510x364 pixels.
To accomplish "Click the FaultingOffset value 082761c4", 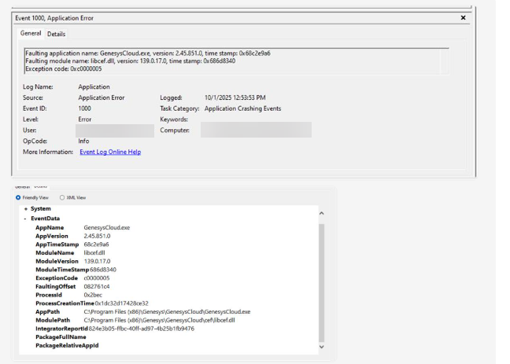I will click(x=97, y=287).
